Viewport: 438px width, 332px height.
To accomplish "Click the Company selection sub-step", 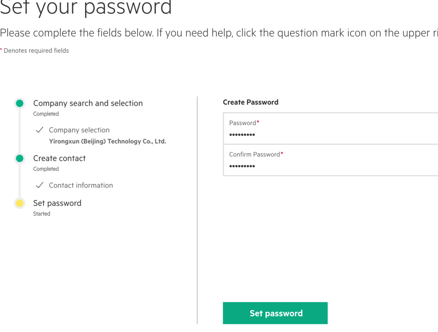I will 79,130.
